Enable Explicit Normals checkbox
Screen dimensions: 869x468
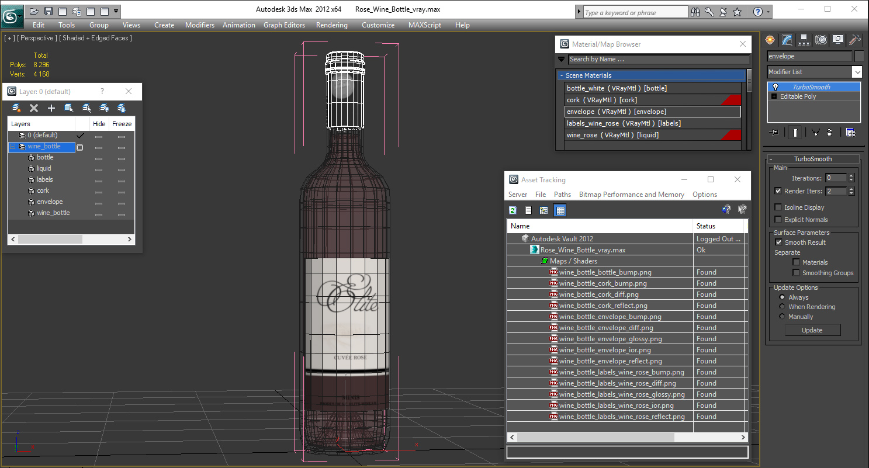coord(778,220)
